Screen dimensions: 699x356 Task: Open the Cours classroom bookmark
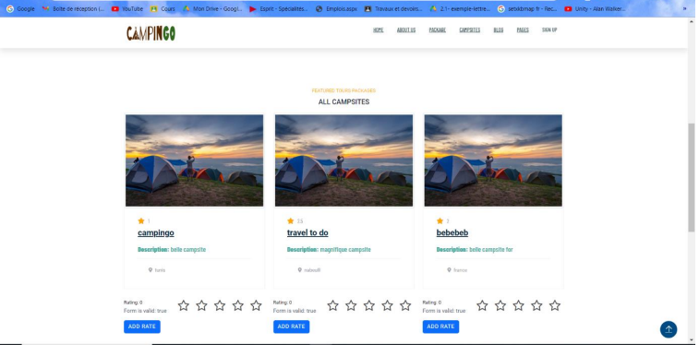[163, 8]
